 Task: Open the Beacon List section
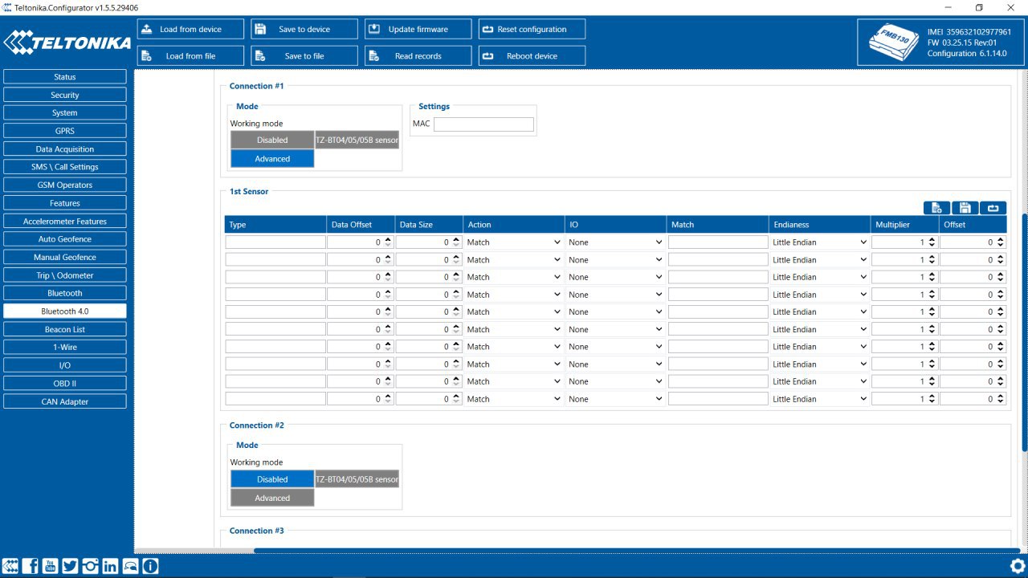tap(65, 329)
